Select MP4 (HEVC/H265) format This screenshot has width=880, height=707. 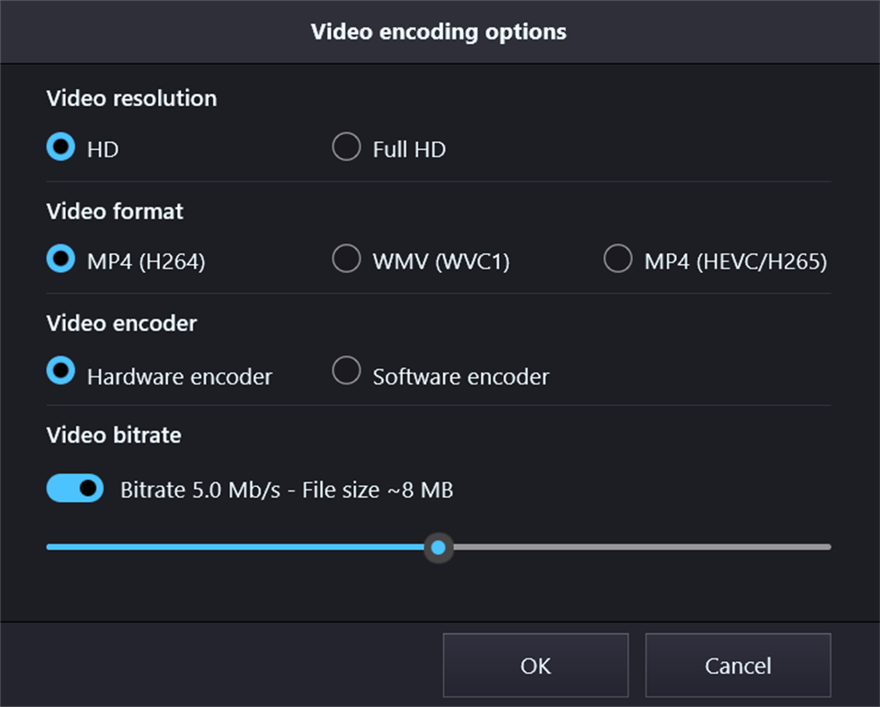tap(618, 259)
